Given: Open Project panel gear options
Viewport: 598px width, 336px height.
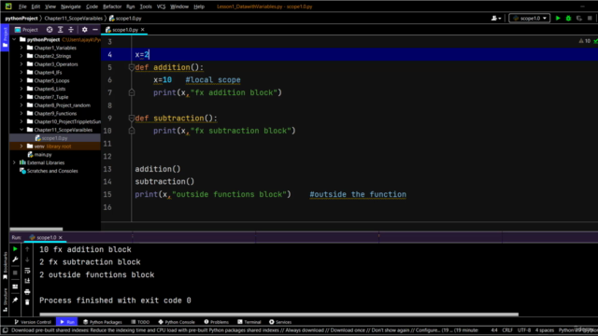Looking at the screenshot, I should pos(84,29).
